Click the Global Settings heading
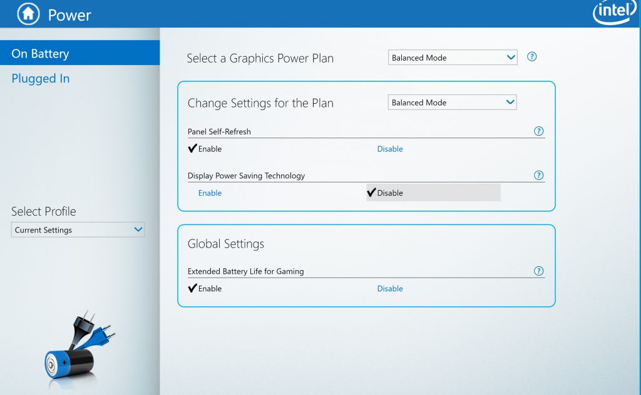 coord(225,244)
